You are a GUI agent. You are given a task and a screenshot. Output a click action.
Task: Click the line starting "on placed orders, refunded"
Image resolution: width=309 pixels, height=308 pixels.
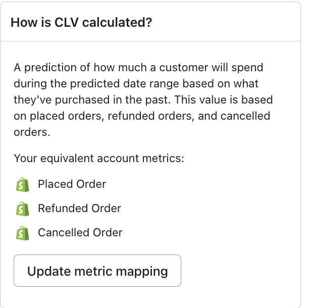142,116
